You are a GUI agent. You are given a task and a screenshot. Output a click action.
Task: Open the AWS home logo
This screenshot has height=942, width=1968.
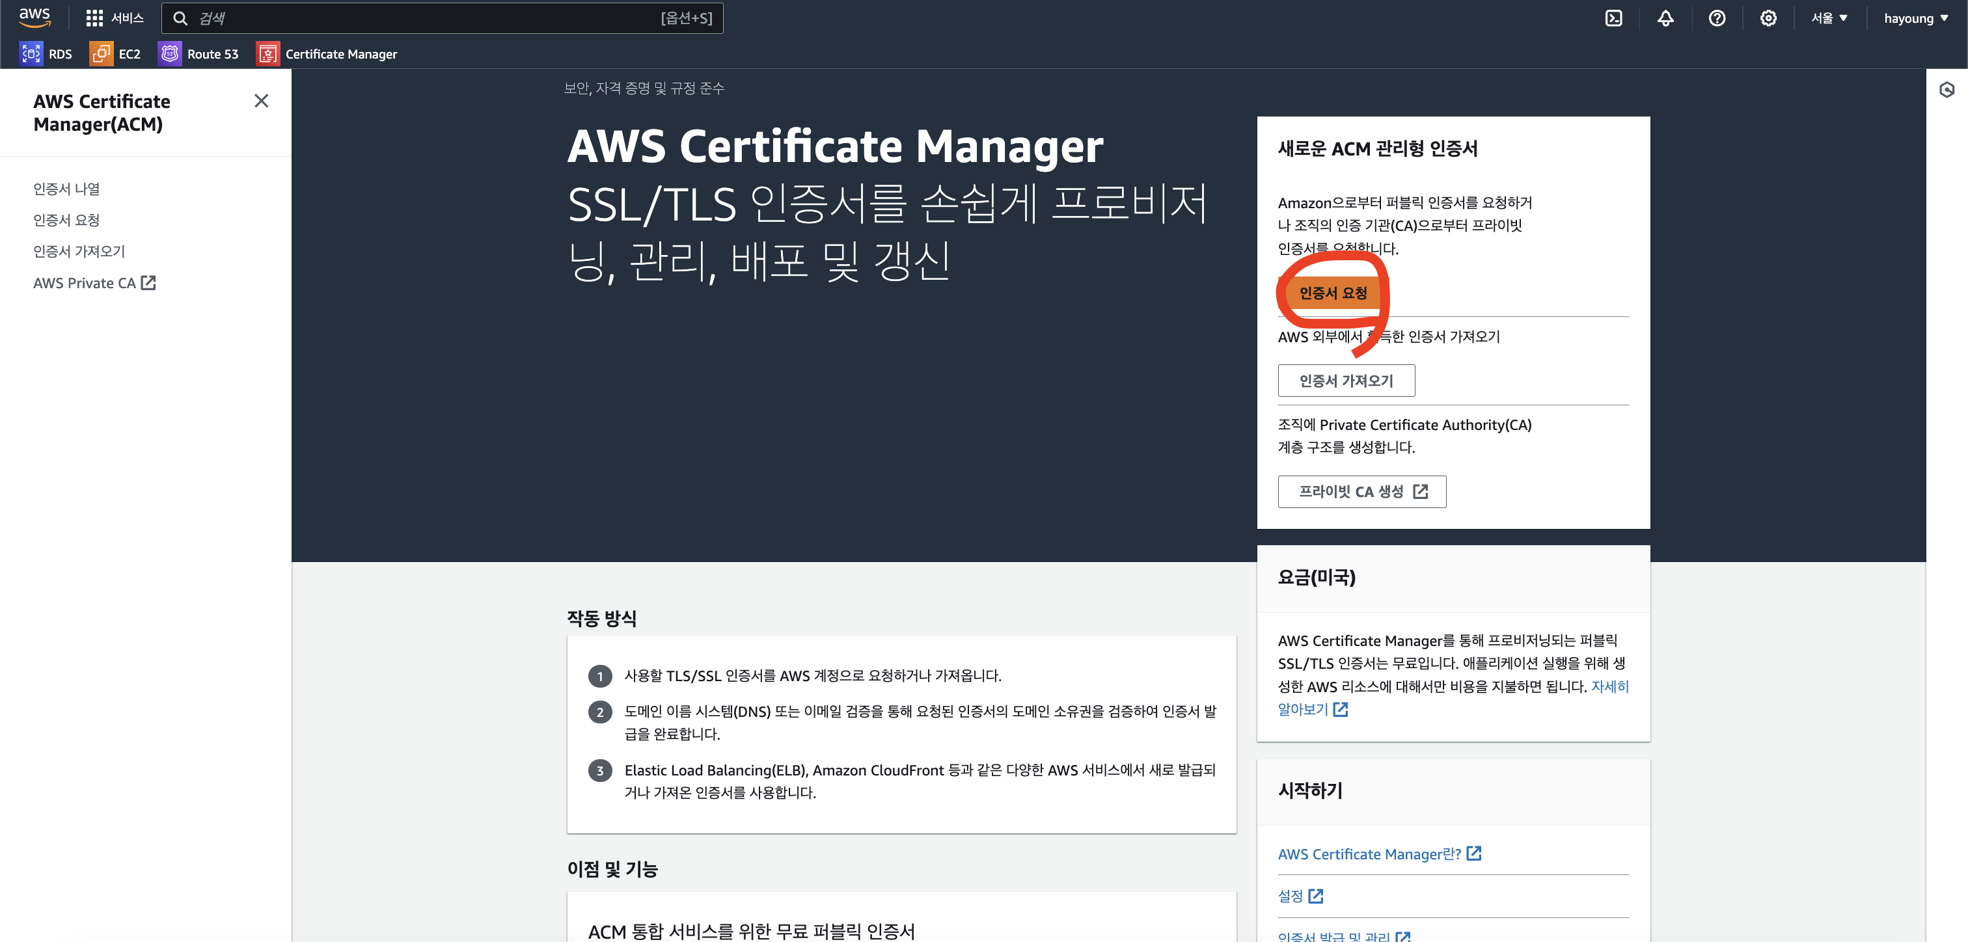(34, 17)
